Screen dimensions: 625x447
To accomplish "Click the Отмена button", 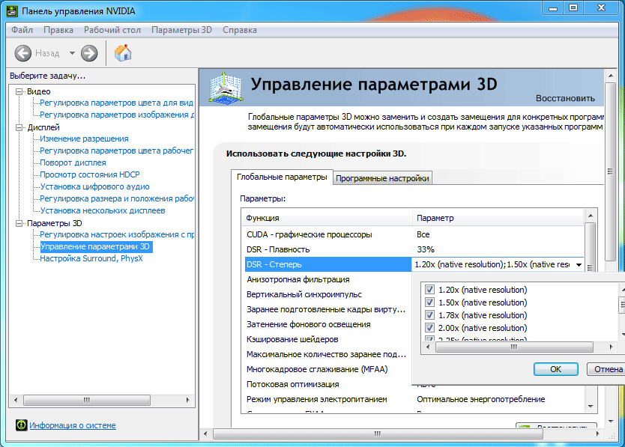I will click(608, 369).
